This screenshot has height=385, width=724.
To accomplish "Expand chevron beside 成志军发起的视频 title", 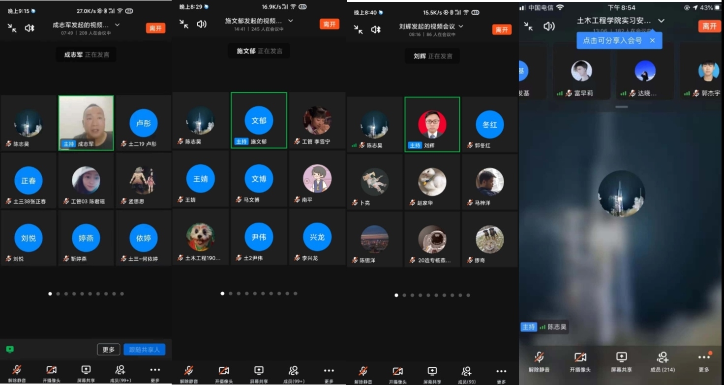I will point(117,25).
